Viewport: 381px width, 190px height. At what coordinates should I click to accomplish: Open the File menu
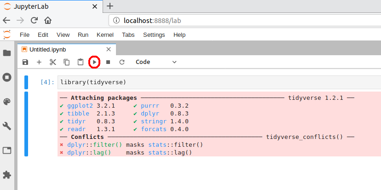tap(24, 35)
